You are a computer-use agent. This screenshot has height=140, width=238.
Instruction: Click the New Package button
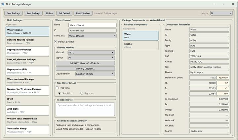13,13
